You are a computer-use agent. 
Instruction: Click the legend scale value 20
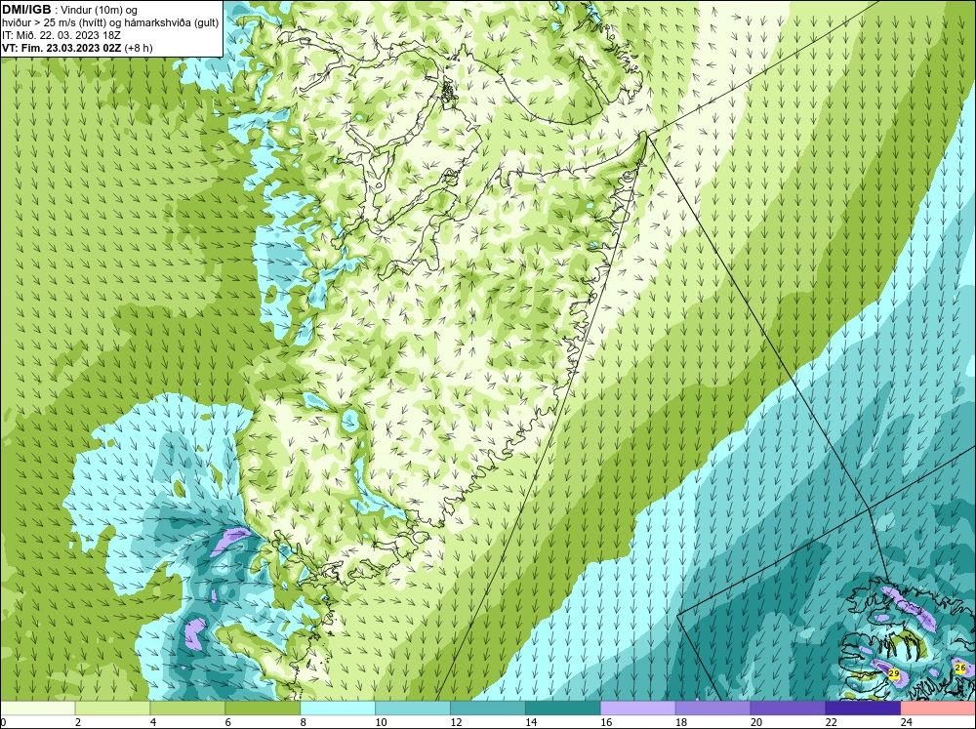[x=756, y=722]
